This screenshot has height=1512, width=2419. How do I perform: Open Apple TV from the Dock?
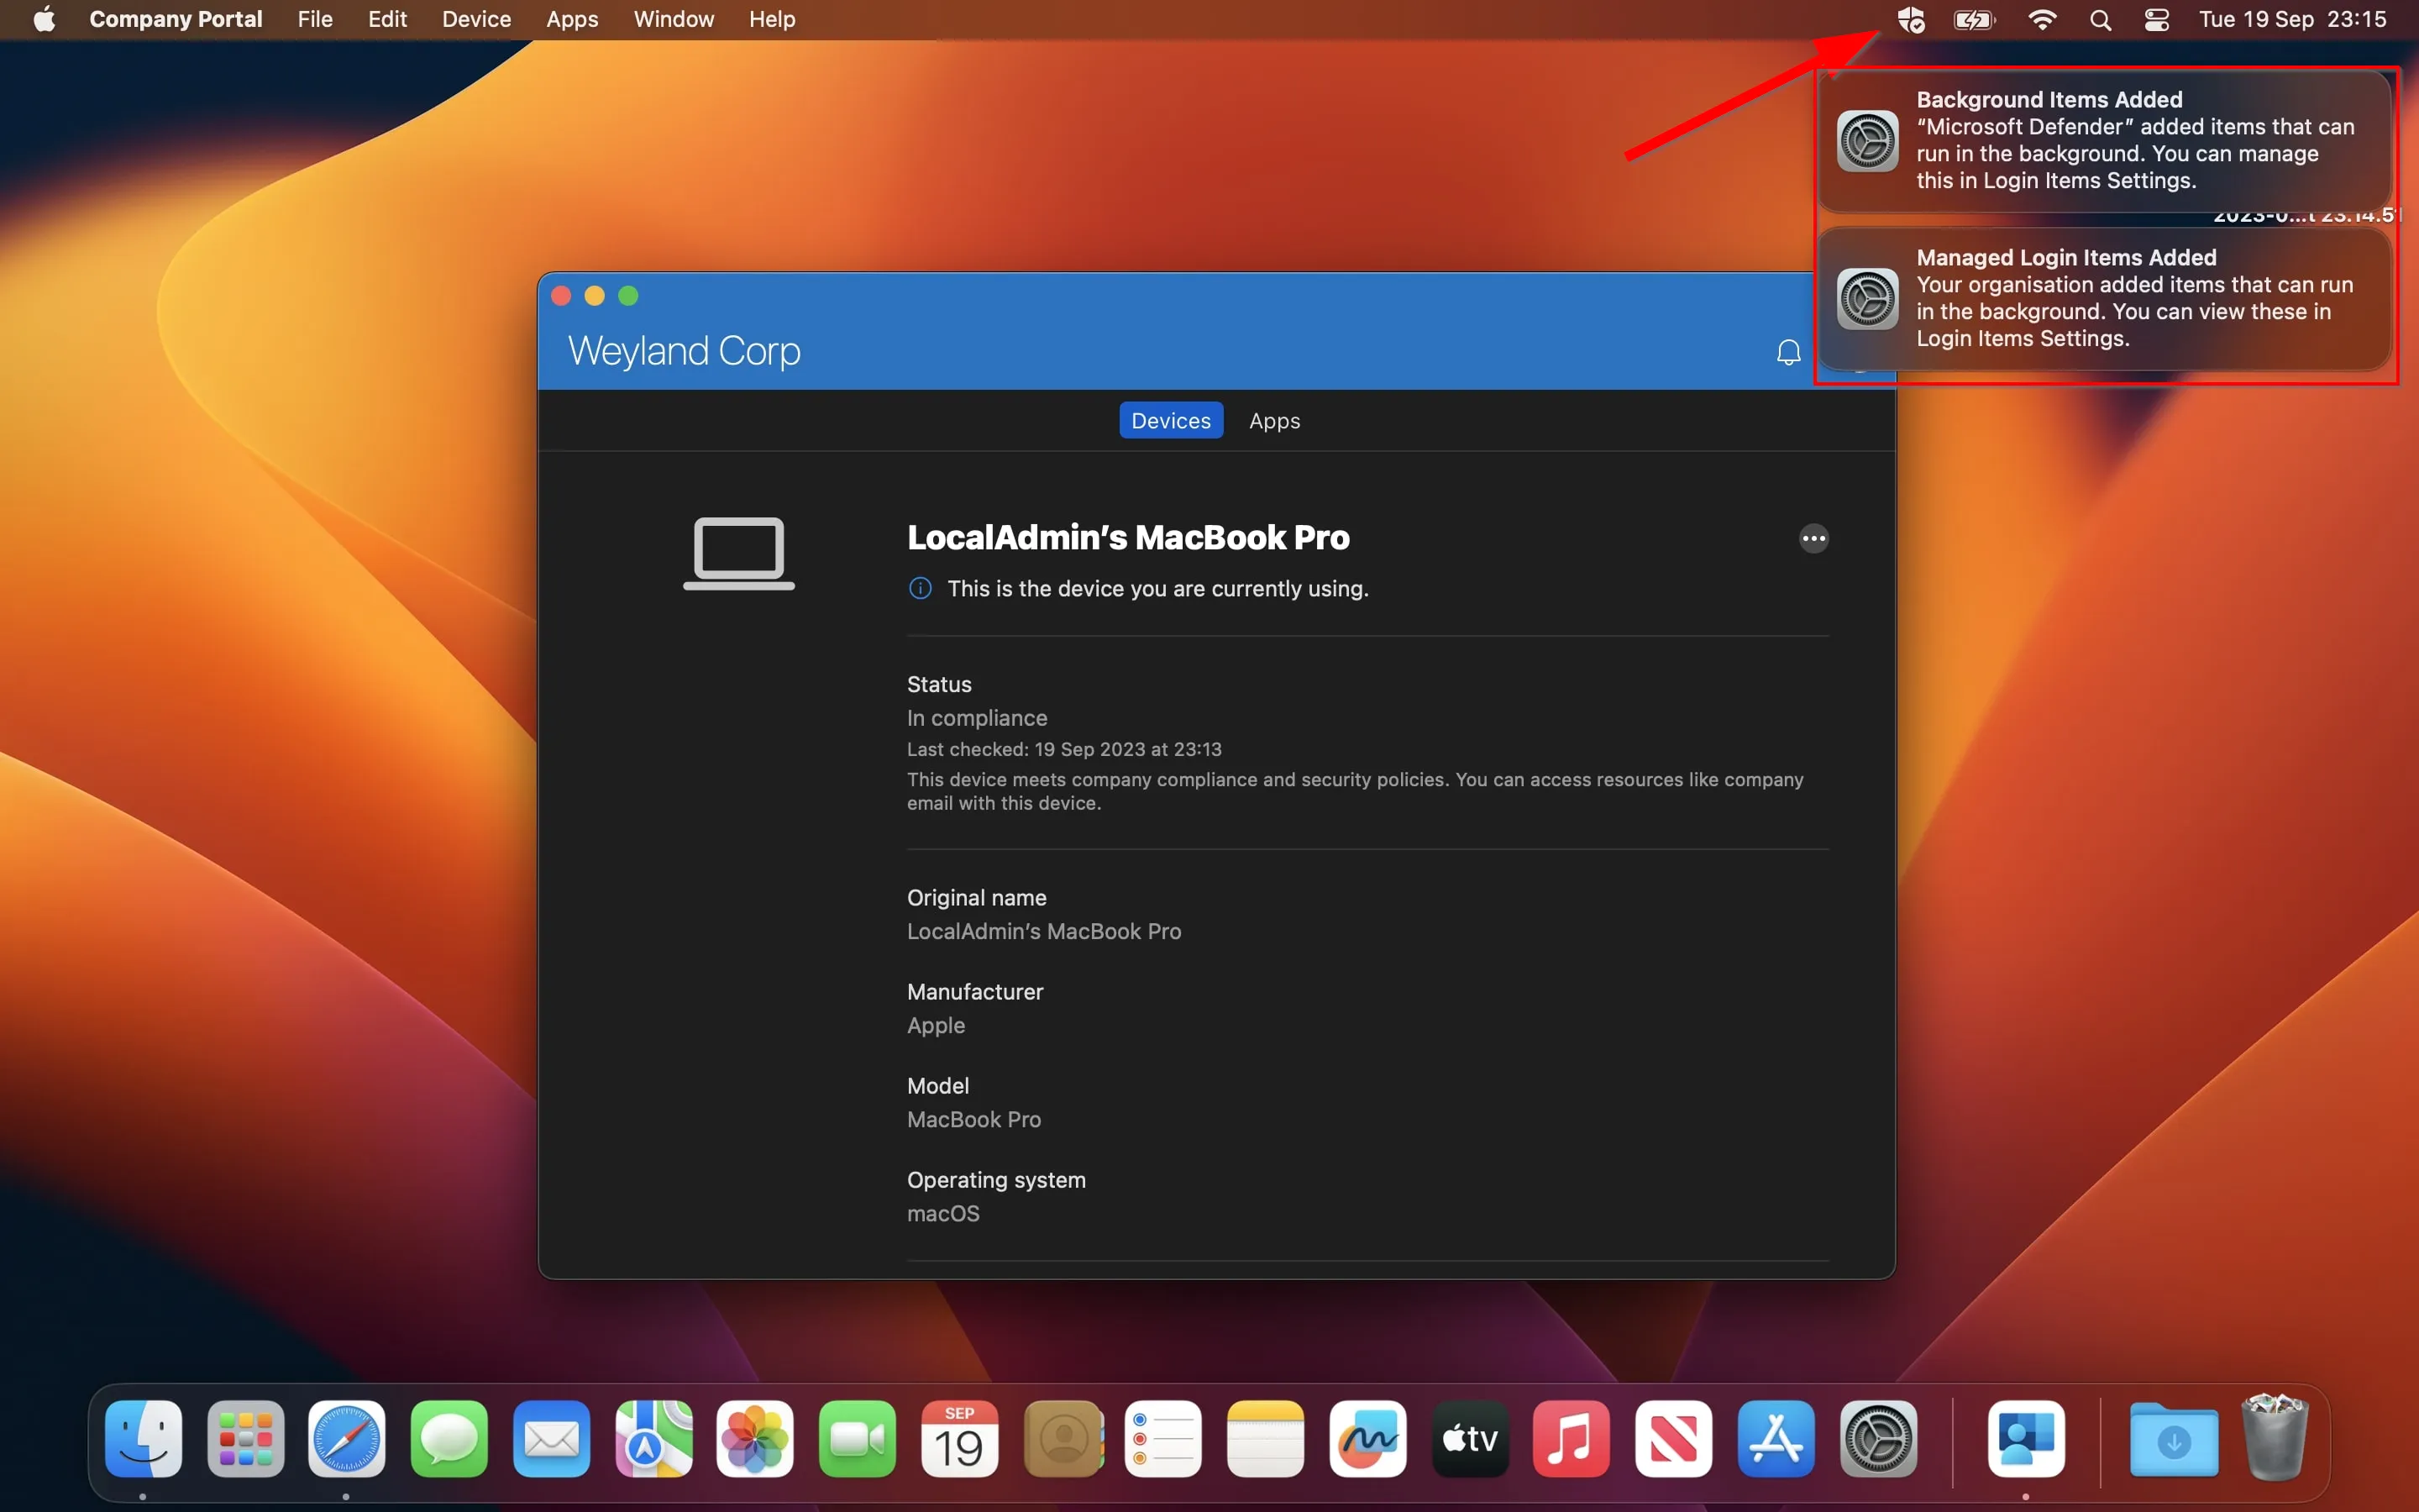1471,1439
